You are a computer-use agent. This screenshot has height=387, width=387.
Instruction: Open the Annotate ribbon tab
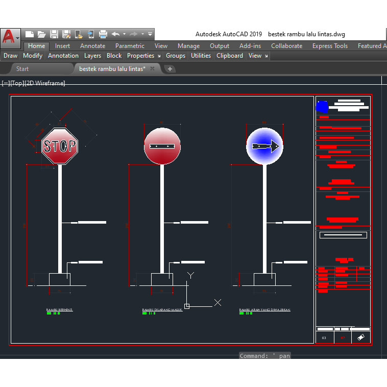point(92,46)
